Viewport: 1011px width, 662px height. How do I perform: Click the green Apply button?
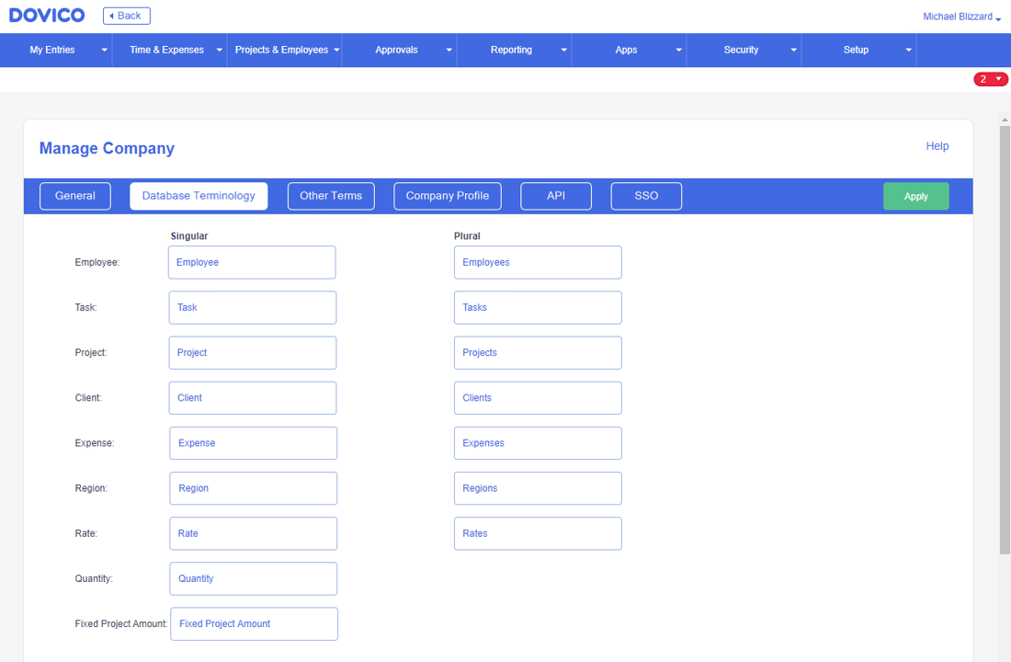click(915, 196)
